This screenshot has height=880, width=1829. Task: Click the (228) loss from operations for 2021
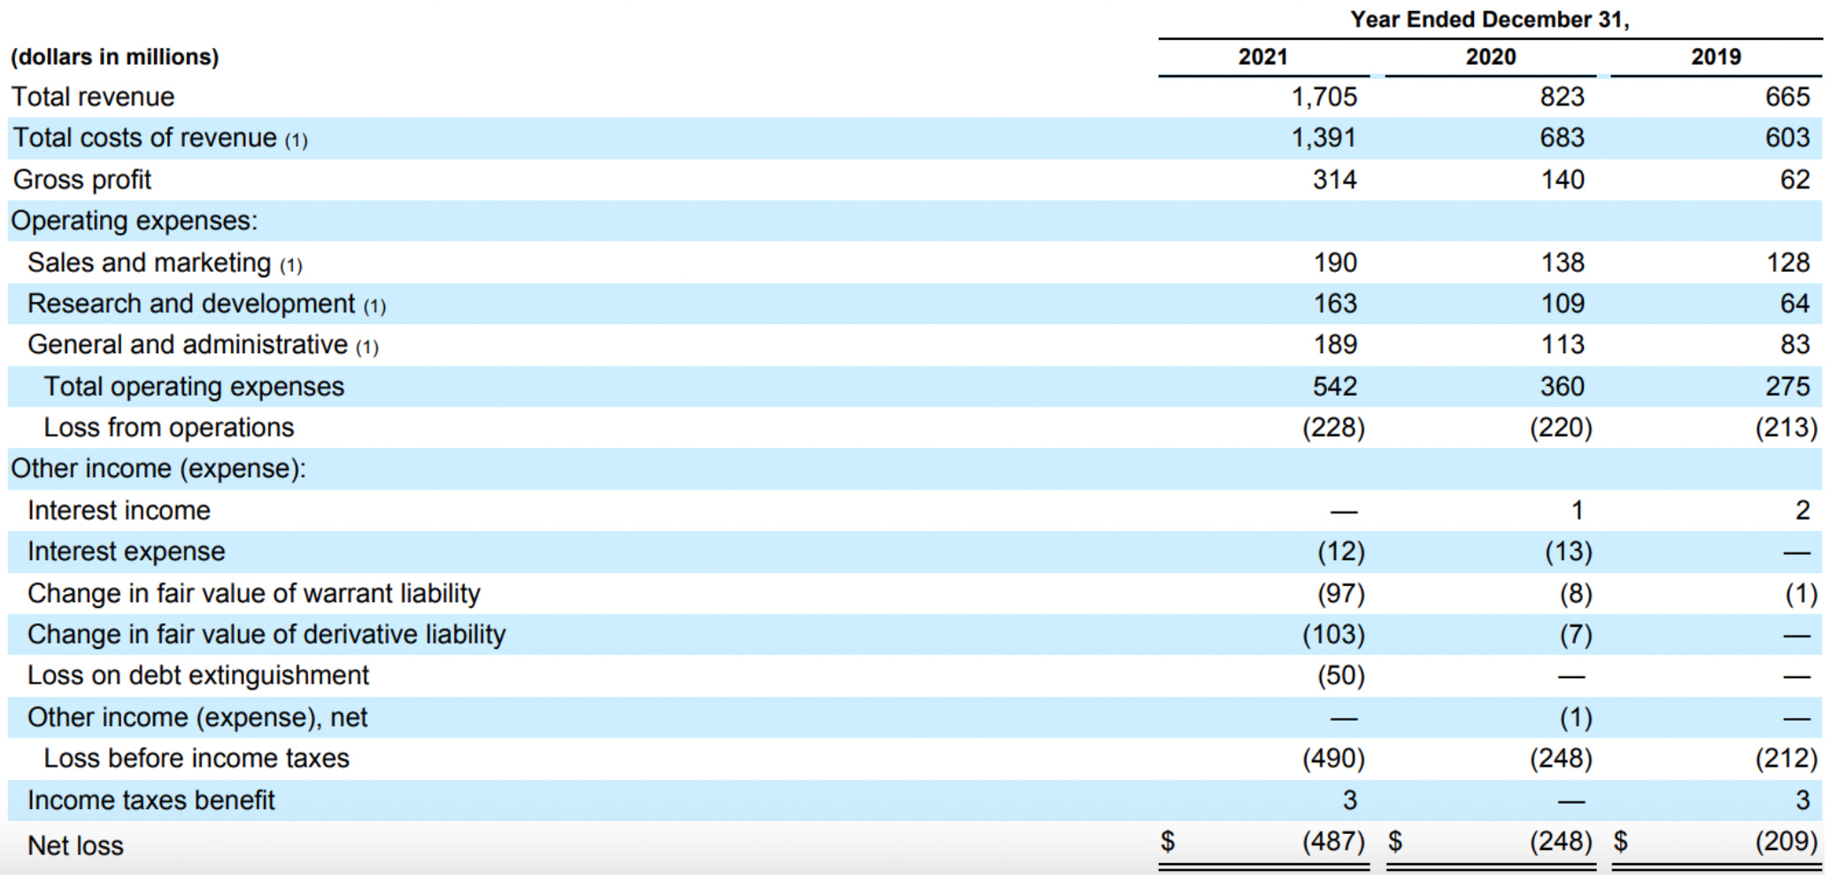(x=1331, y=428)
